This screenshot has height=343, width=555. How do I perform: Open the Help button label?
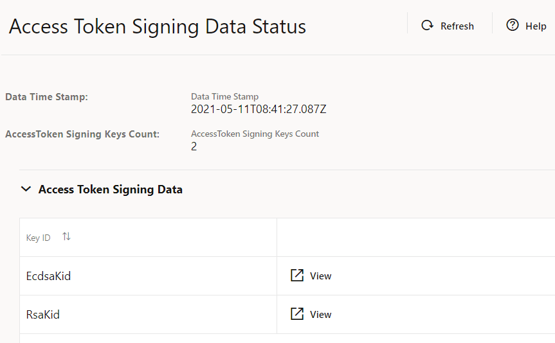click(x=536, y=26)
